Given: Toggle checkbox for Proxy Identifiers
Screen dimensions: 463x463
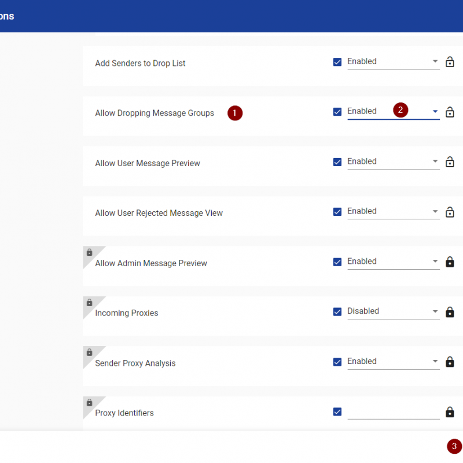Looking at the screenshot, I should [337, 411].
